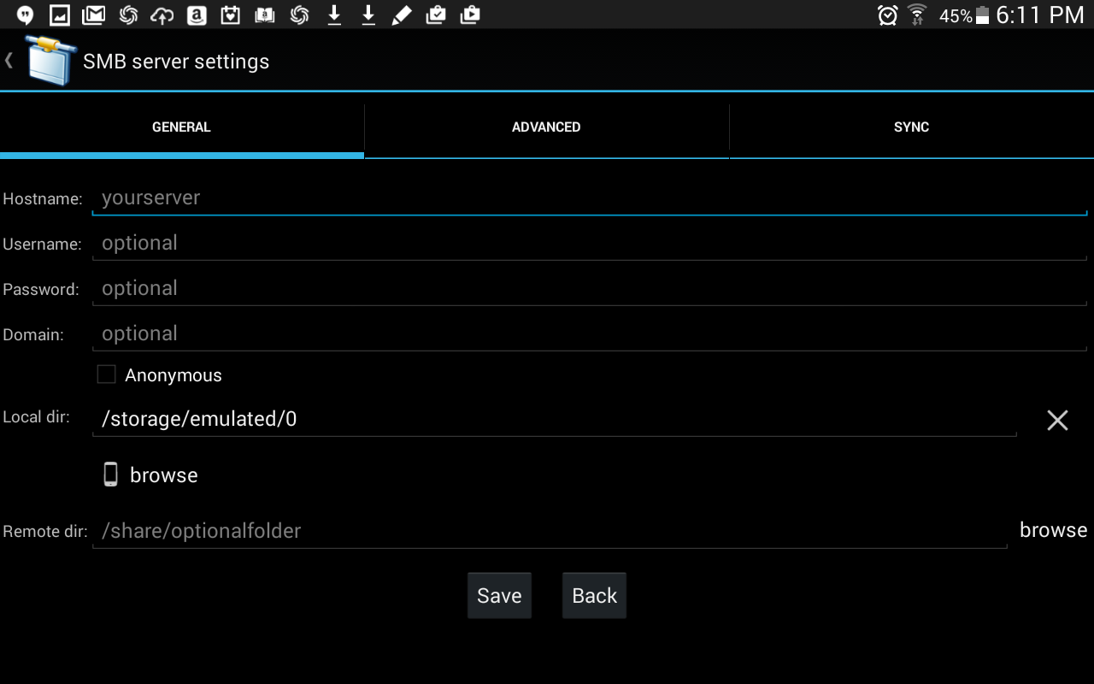
Task: Tap the battery status indicator
Action: [x=982, y=15]
